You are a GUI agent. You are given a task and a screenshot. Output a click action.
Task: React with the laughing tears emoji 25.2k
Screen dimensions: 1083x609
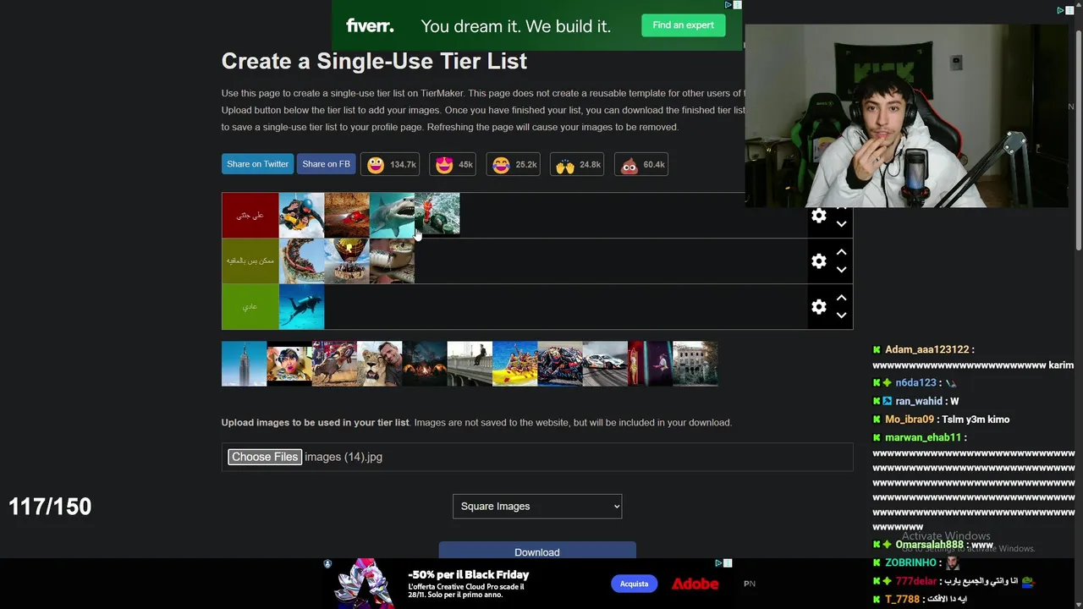514,164
